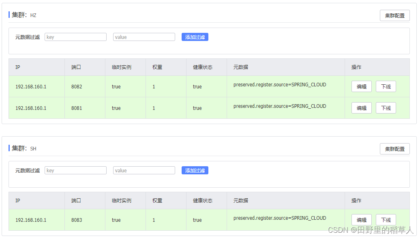Click the SH cluster name label
The height and width of the screenshot is (238, 420).
point(33,149)
